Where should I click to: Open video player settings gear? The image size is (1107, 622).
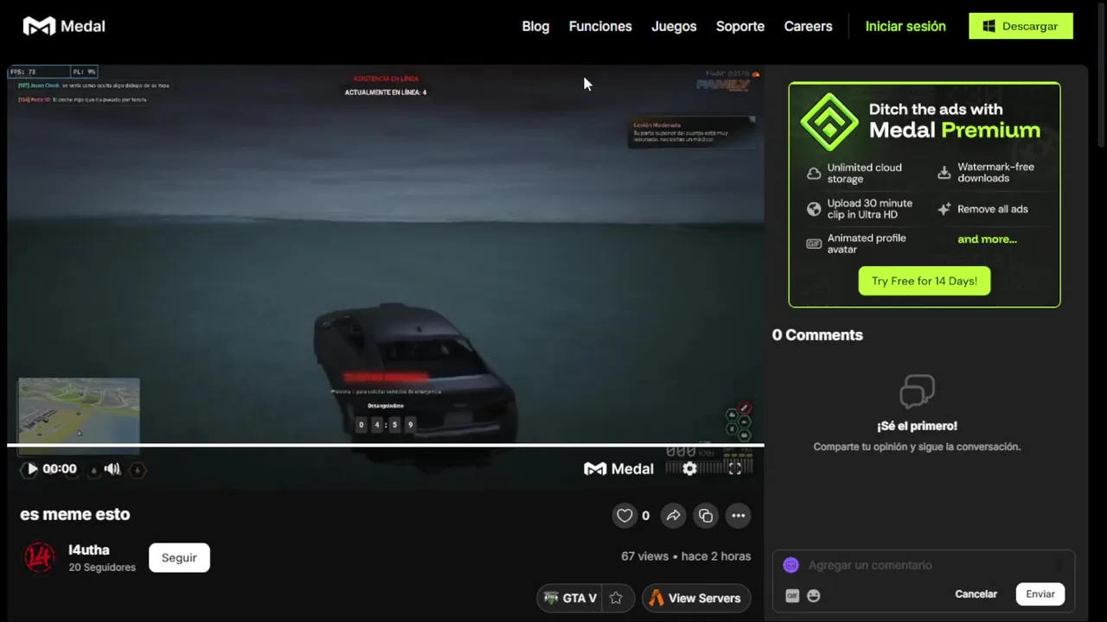point(689,468)
